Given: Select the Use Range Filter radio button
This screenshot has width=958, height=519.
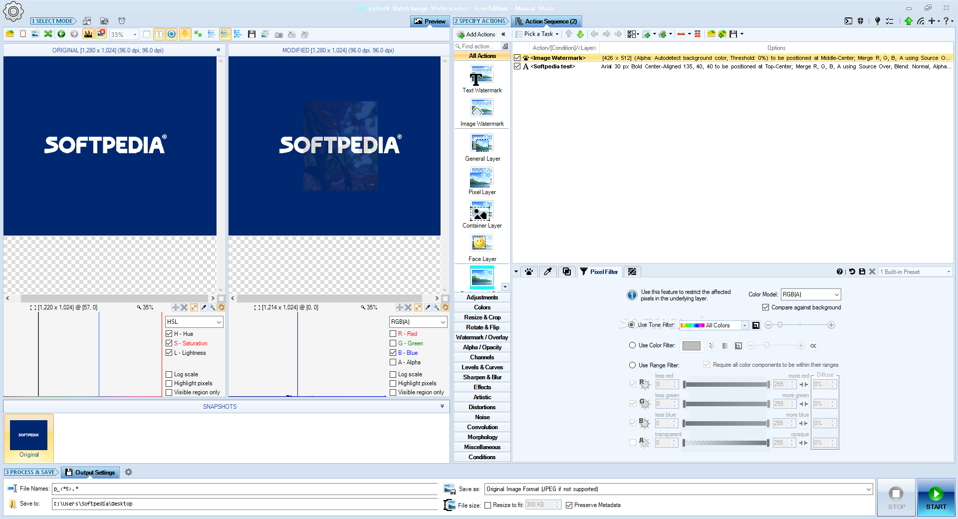Looking at the screenshot, I should 632,365.
